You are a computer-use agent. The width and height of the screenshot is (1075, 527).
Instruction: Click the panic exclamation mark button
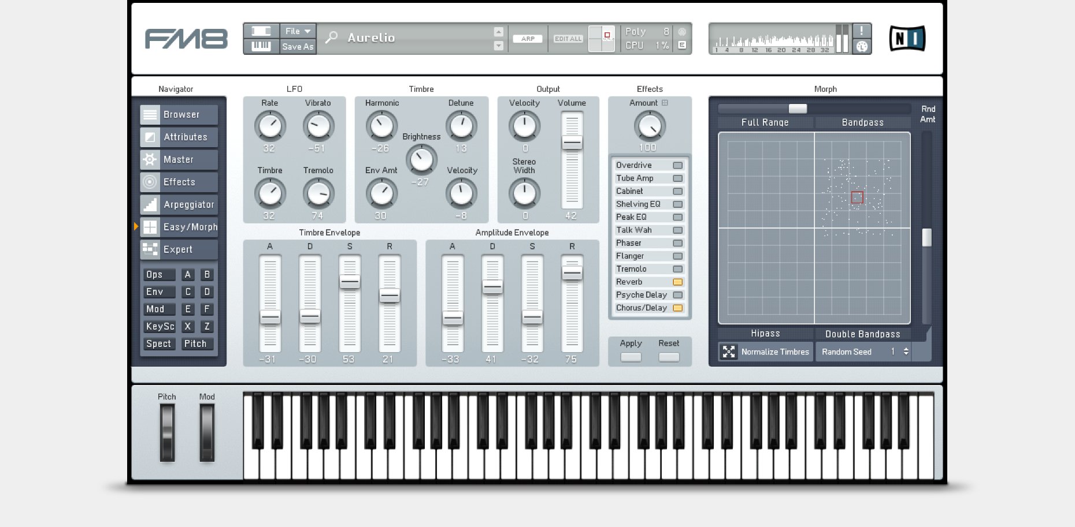(x=862, y=31)
